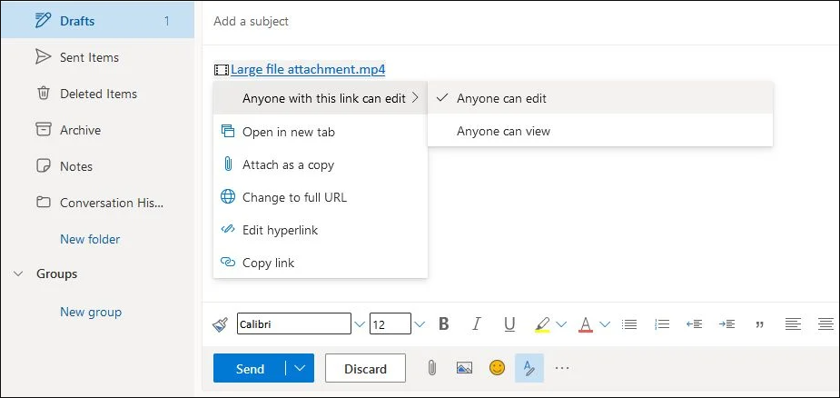Open the font color dropdown arrow

point(605,324)
